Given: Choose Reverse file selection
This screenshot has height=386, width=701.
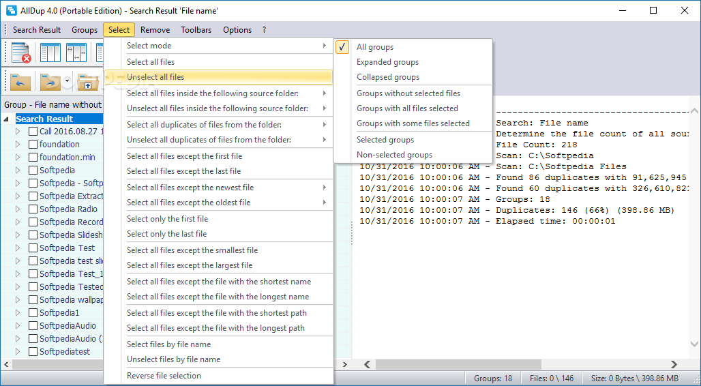Looking at the screenshot, I should coord(219,375).
